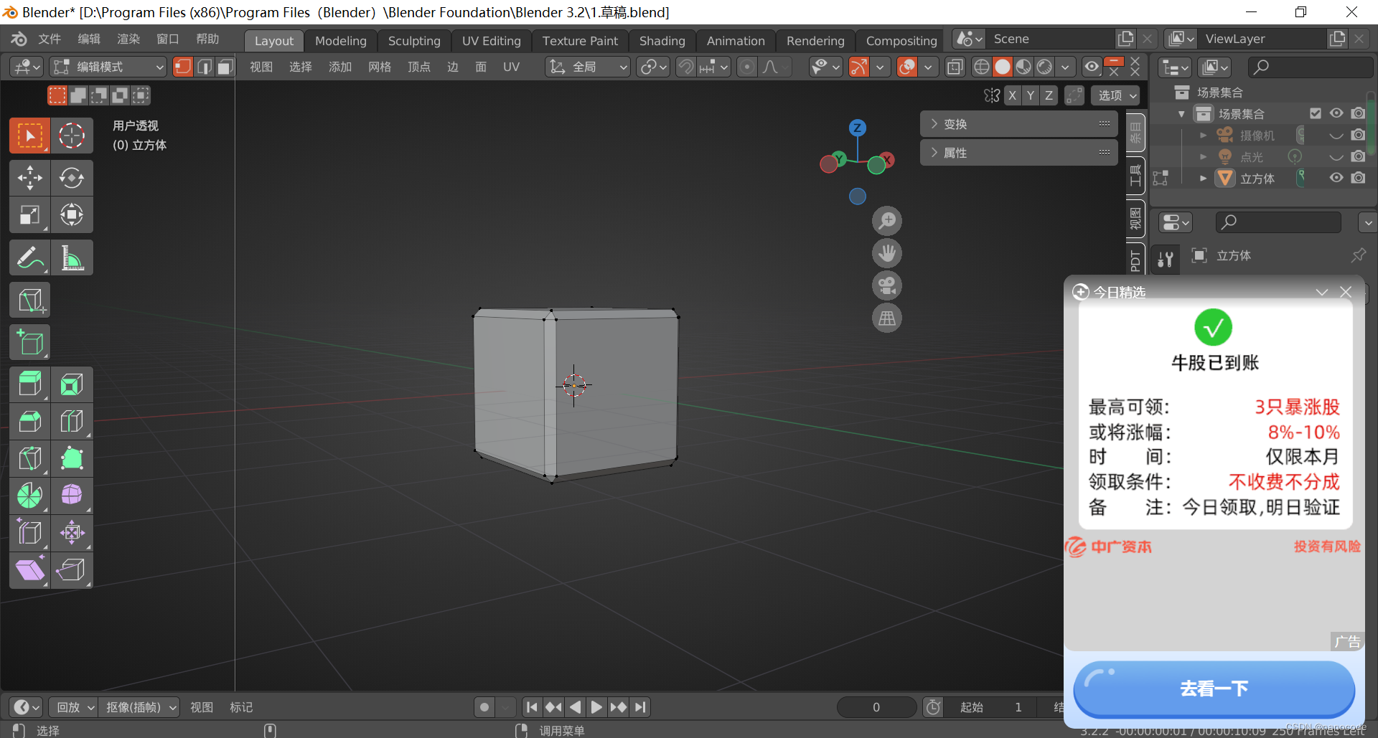Jump to the first frame

532,707
